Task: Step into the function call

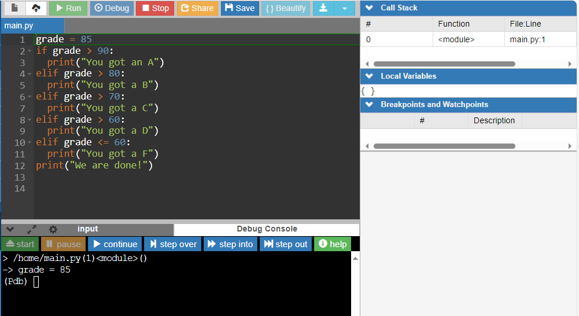Action: [230, 244]
